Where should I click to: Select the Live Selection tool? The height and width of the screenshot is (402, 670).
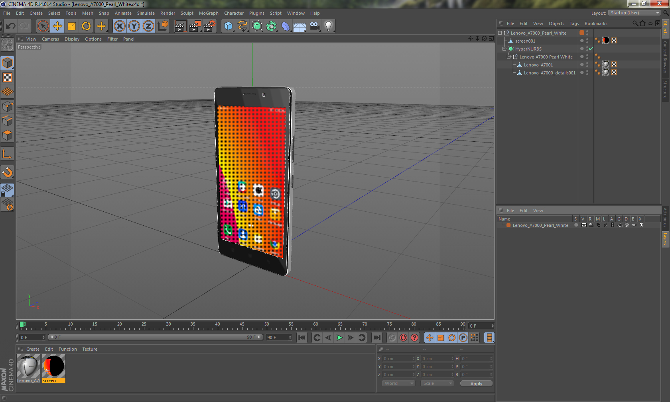[x=43, y=26]
